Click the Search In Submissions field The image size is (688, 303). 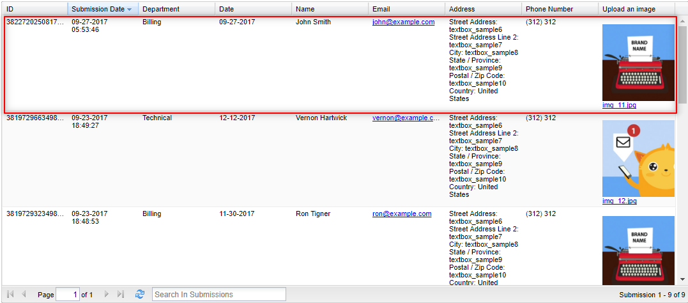pyautogui.click(x=219, y=294)
